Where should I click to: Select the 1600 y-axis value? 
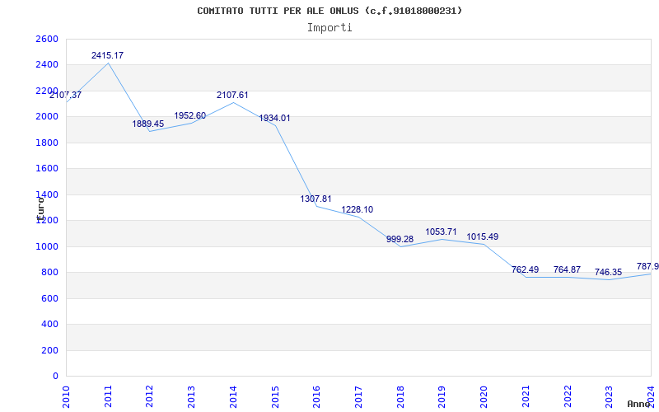(47, 168)
